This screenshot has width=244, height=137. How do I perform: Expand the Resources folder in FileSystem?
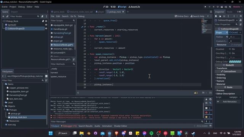coord(6,121)
